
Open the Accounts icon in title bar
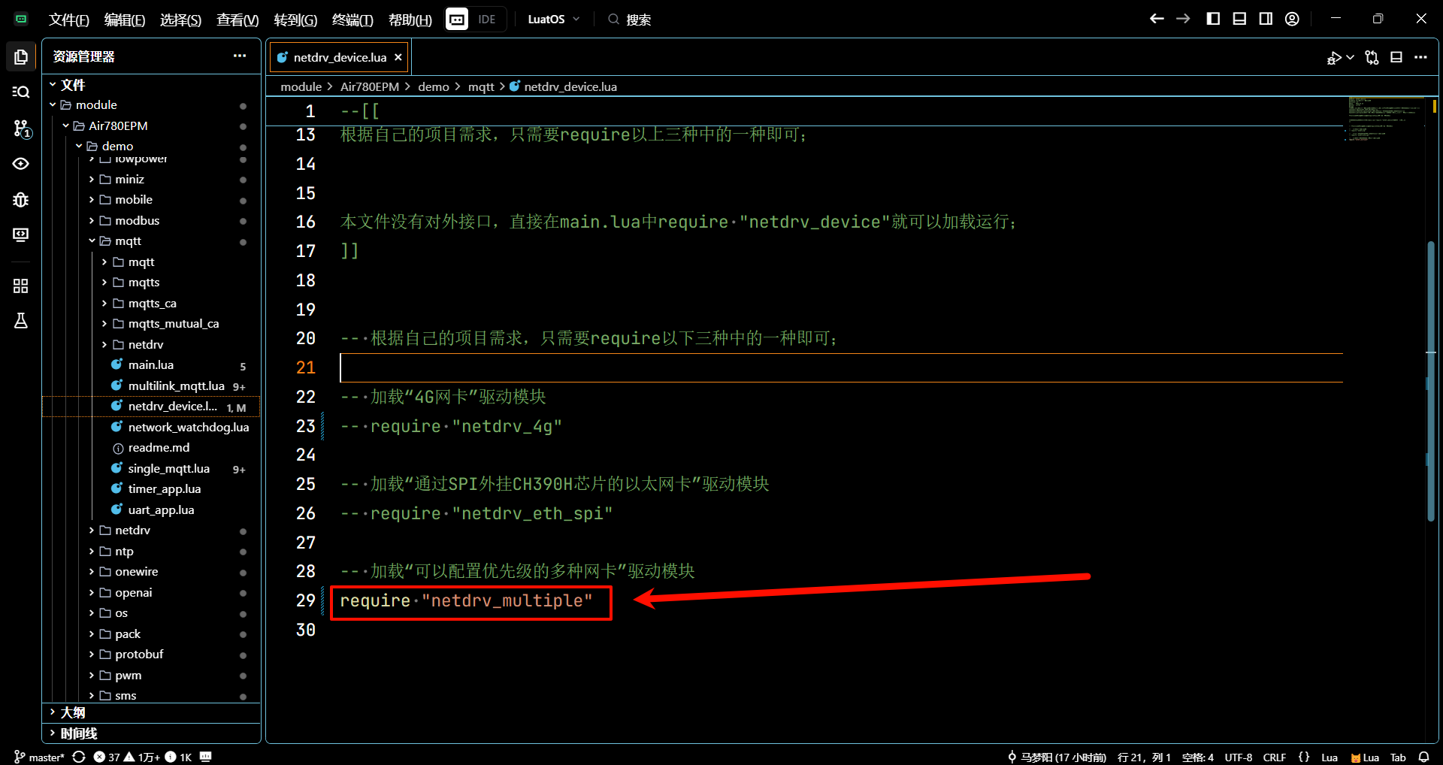point(1292,19)
